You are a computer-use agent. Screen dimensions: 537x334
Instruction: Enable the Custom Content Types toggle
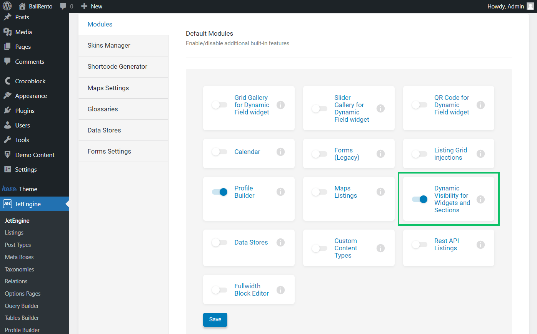[x=319, y=248]
